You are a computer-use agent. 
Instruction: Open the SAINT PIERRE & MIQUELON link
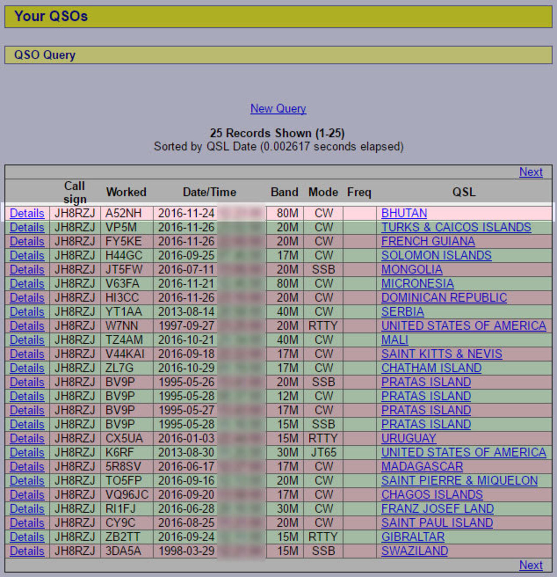pyautogui.click(x=458, y=480)
